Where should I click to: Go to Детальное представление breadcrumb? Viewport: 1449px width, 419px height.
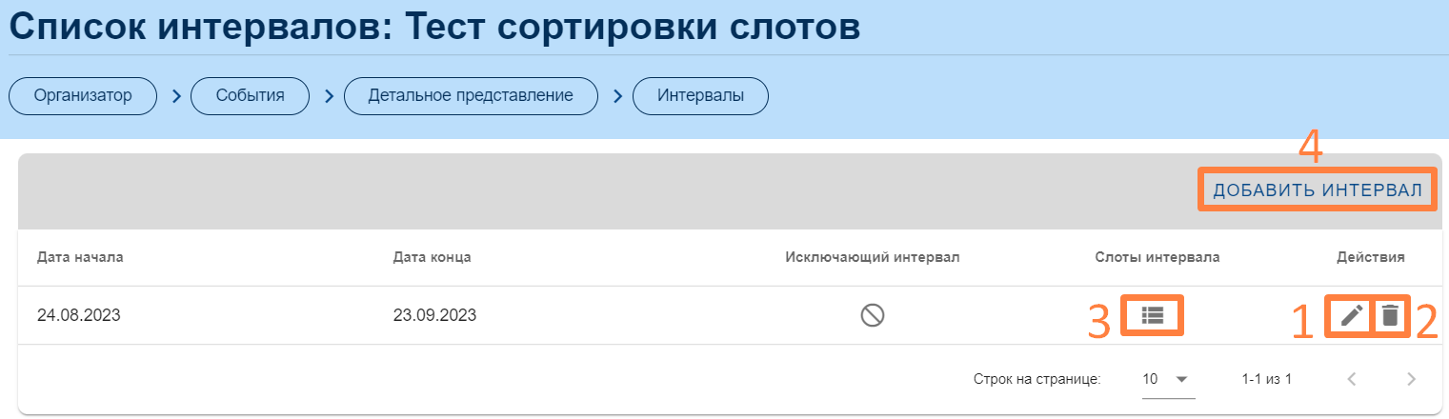[x=471, y=96]
